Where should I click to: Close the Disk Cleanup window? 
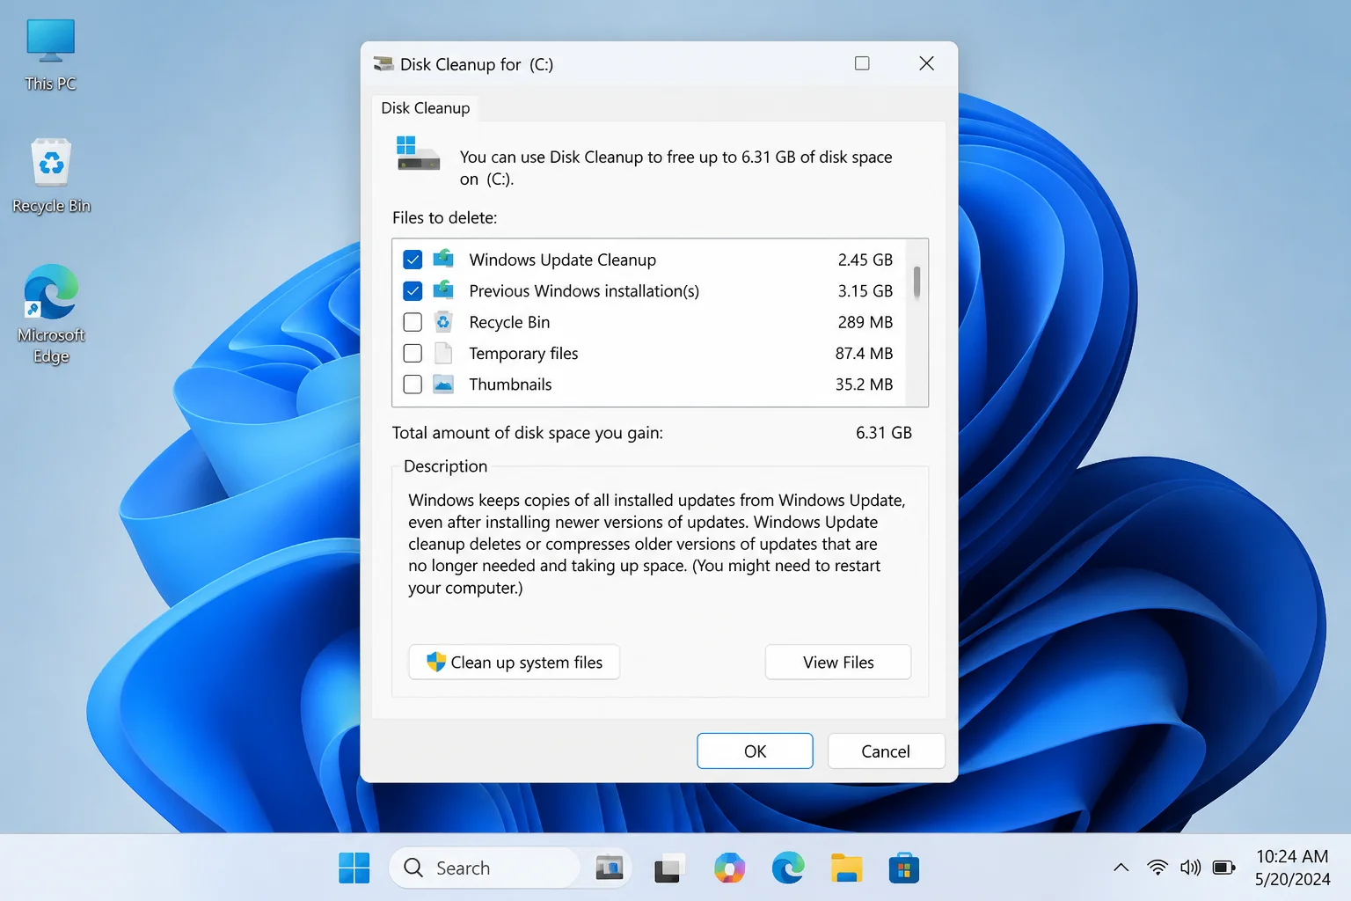pyautogui.click(x=926, y=63)
